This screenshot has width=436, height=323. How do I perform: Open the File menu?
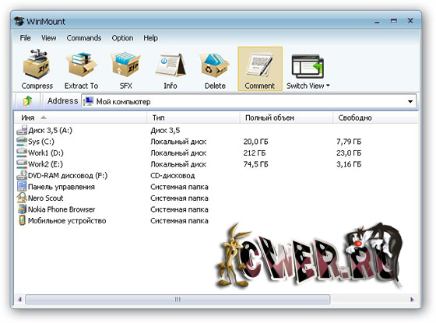point(25,38)
